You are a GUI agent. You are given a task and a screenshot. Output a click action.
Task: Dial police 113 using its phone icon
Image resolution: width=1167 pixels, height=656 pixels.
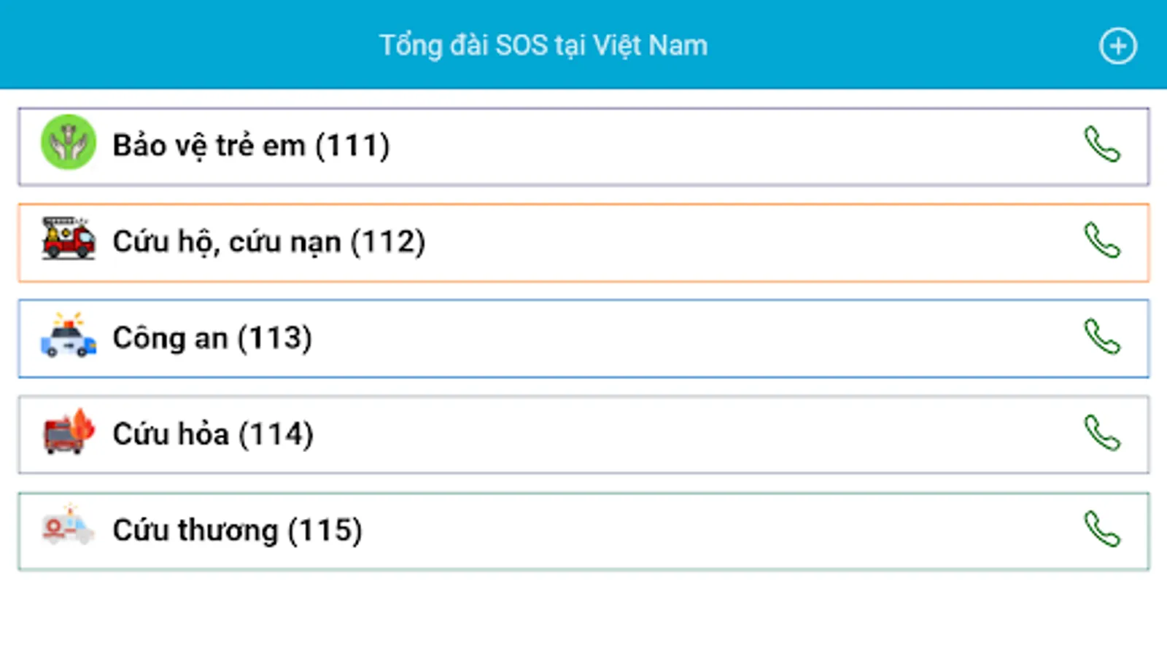tap(1101, 337)
